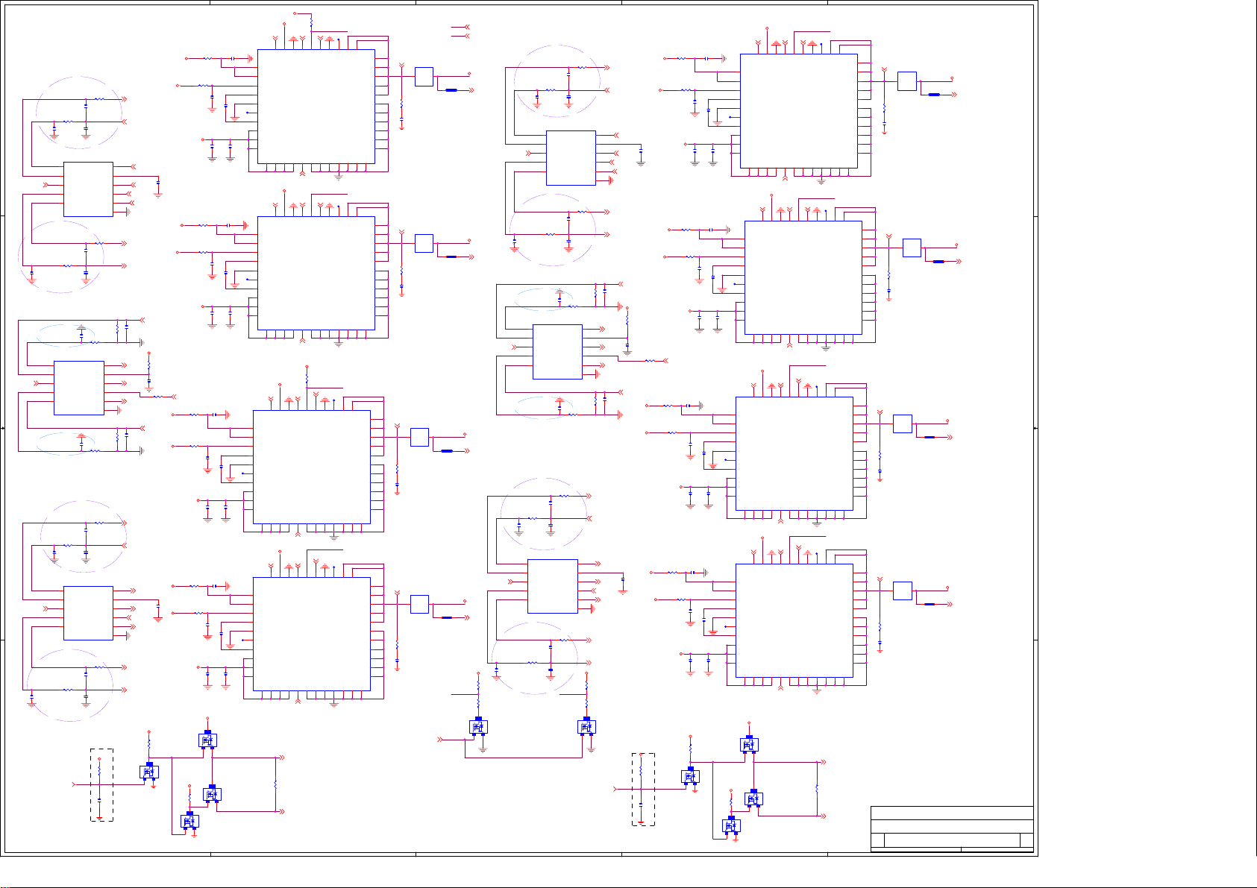Screen dimensions: 1257x888
Task: Select the right MOSFET of the bottom-center transistor pair
Action: (x=587, y=726)
